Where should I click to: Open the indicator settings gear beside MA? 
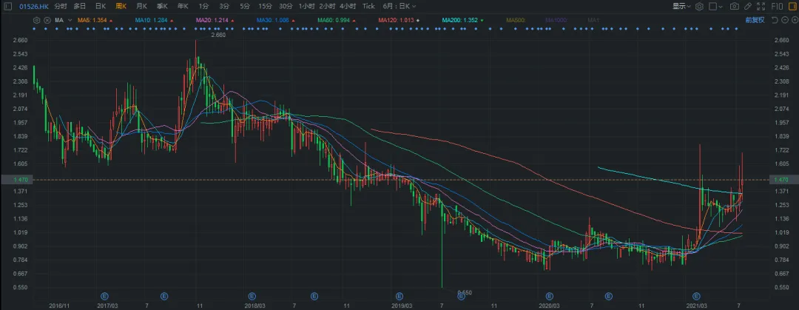click(36, 21)
